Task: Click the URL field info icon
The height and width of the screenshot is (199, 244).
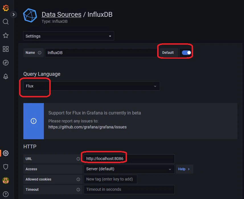Action: (x=78, y=159)
